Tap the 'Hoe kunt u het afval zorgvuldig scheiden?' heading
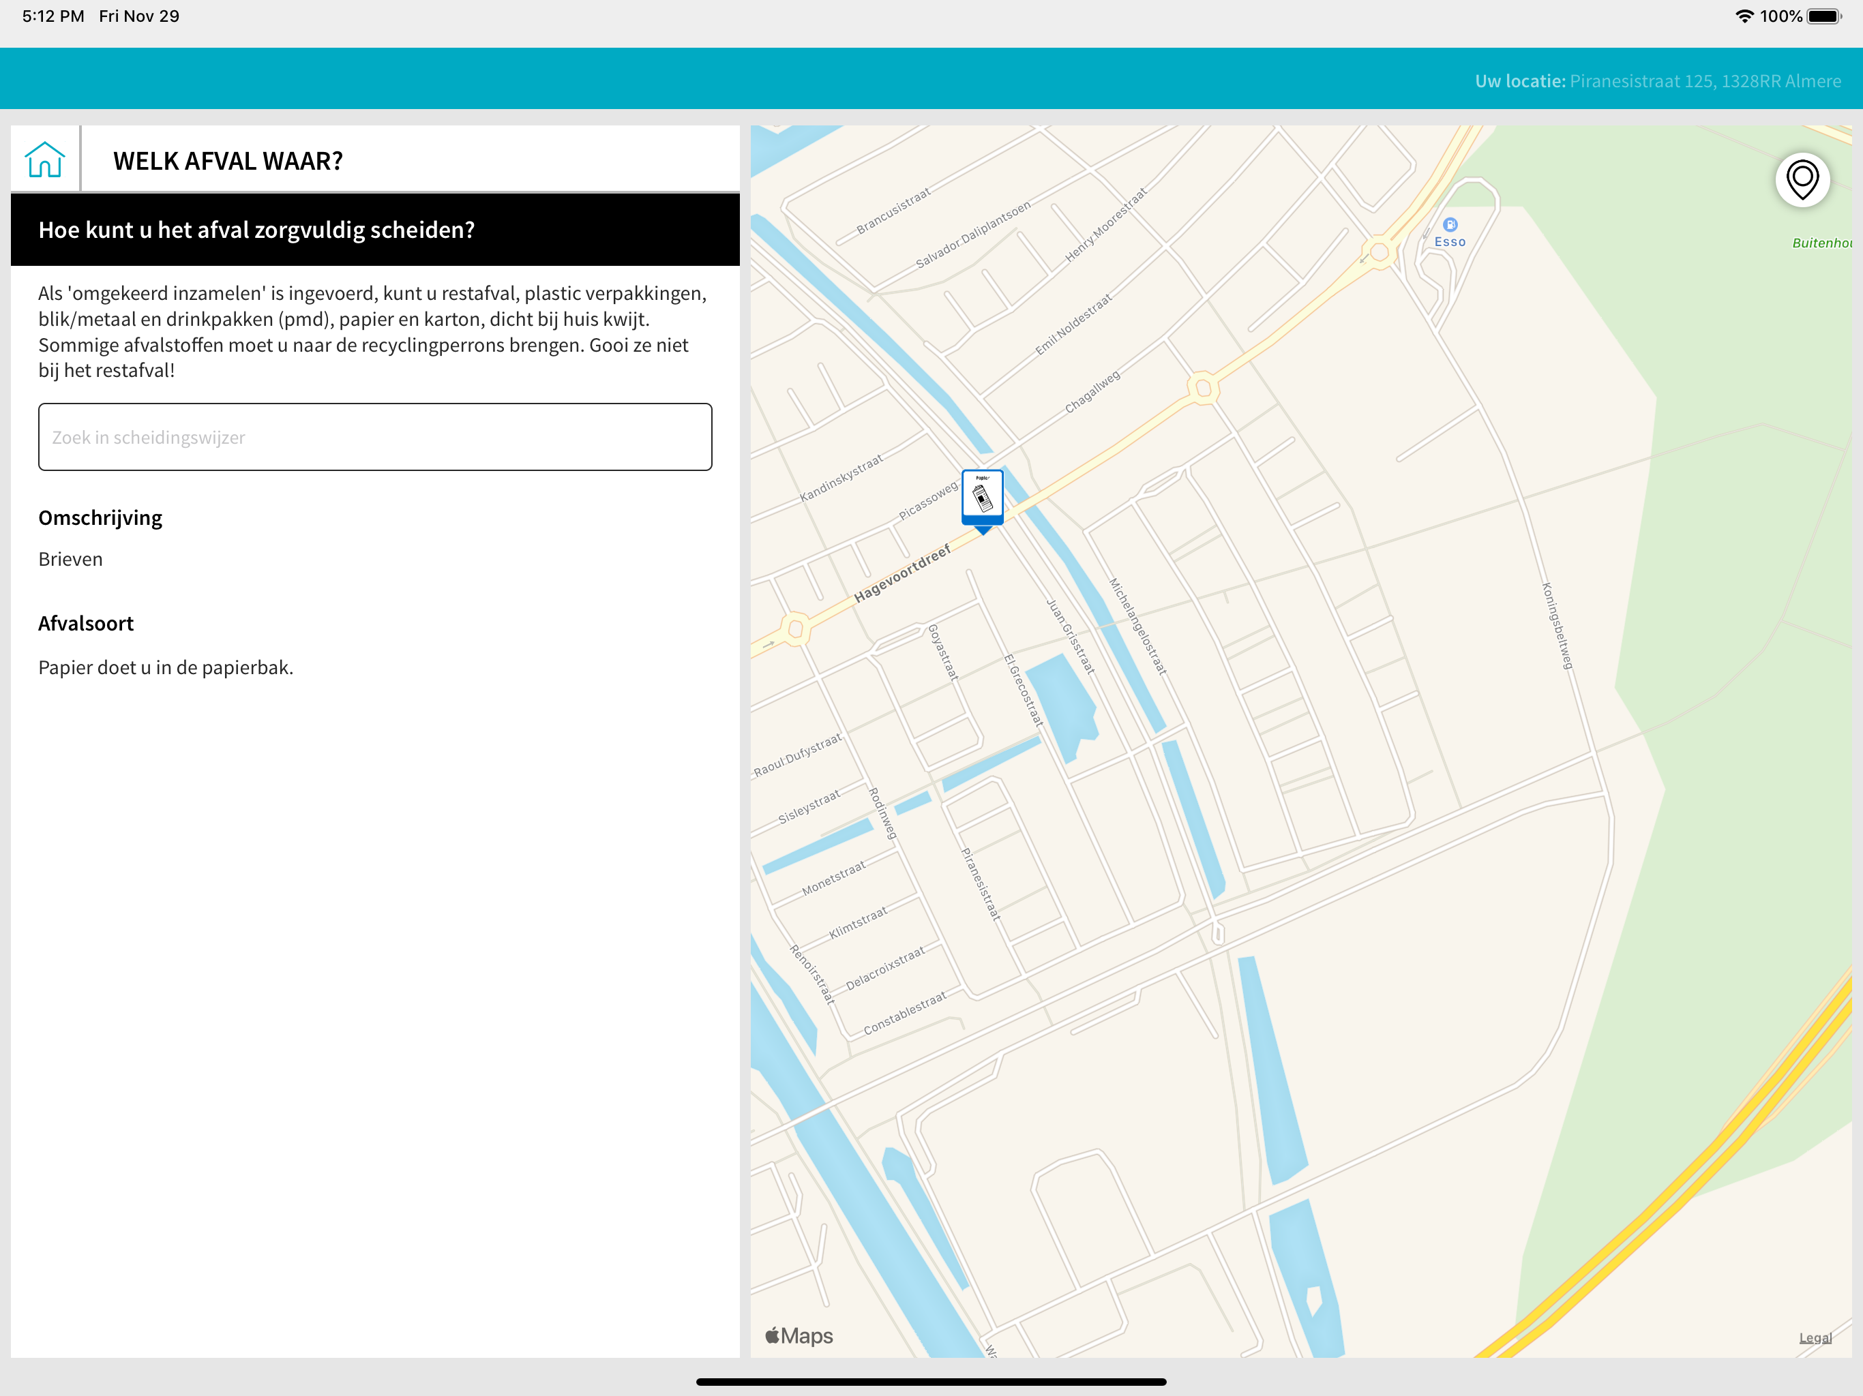The width and height of the screenshot is (1863, 1396). [x=257, y=230]
